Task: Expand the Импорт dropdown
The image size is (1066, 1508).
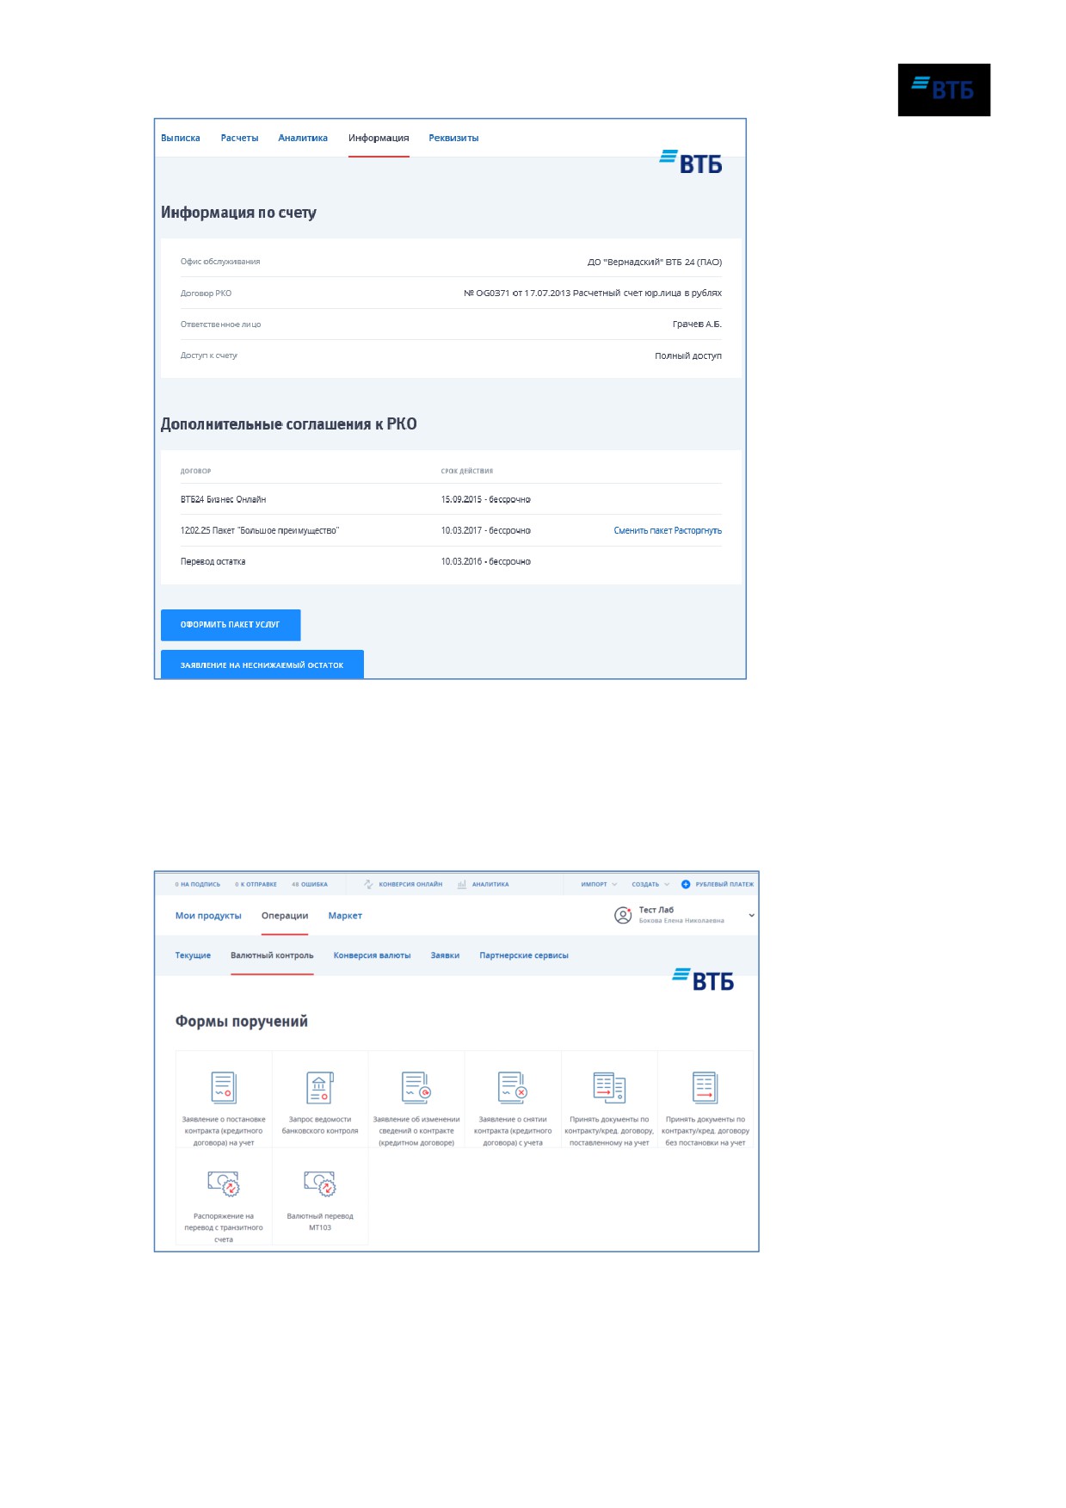Action: [599, 884]
